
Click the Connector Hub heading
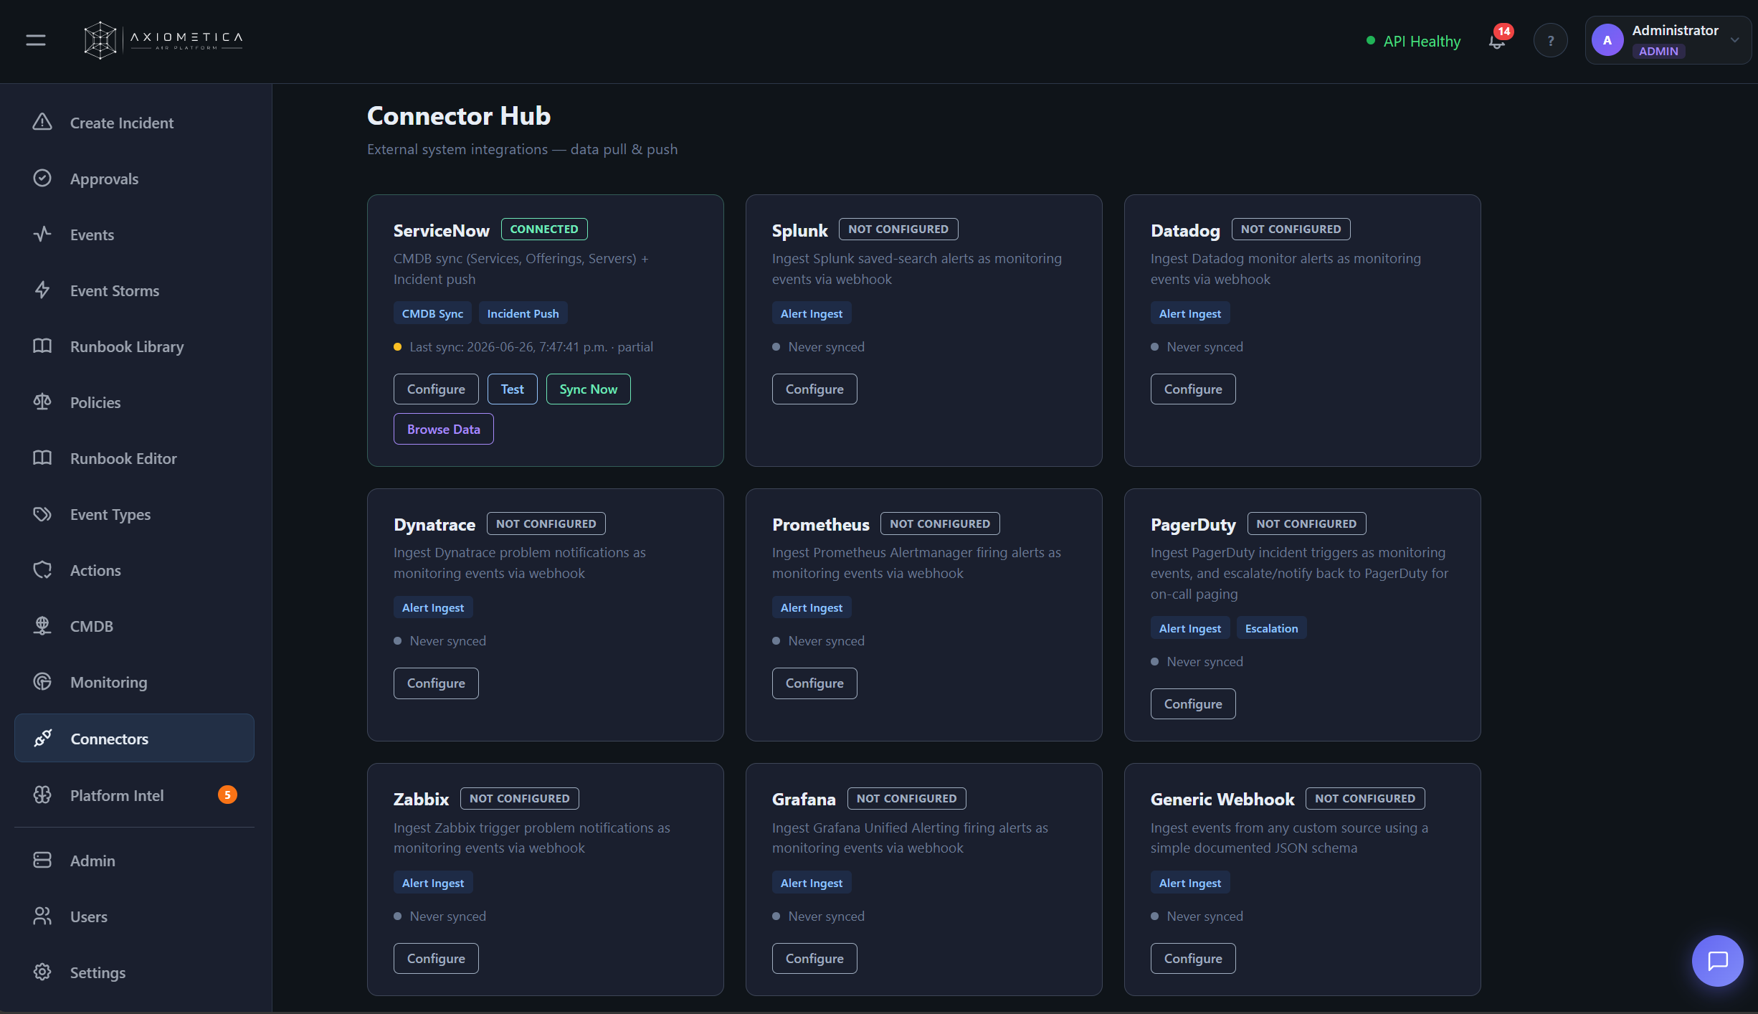click(459, 115)
